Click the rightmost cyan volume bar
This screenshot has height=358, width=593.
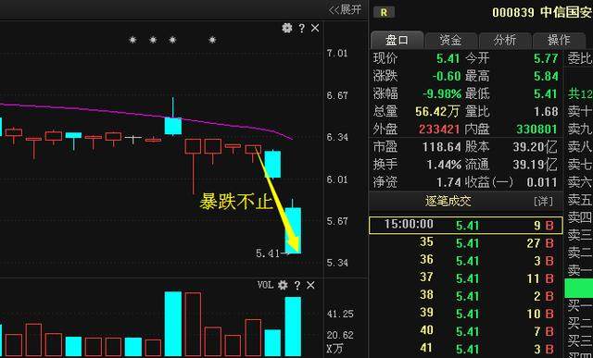293,327
